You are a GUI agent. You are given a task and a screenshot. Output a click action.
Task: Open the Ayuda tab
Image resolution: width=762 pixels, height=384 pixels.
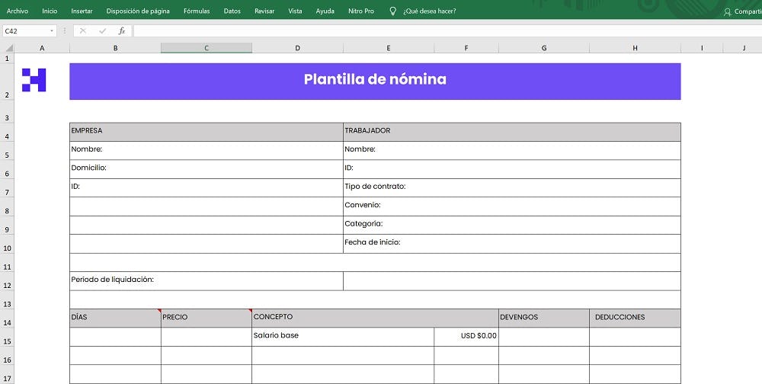point(325,11)
